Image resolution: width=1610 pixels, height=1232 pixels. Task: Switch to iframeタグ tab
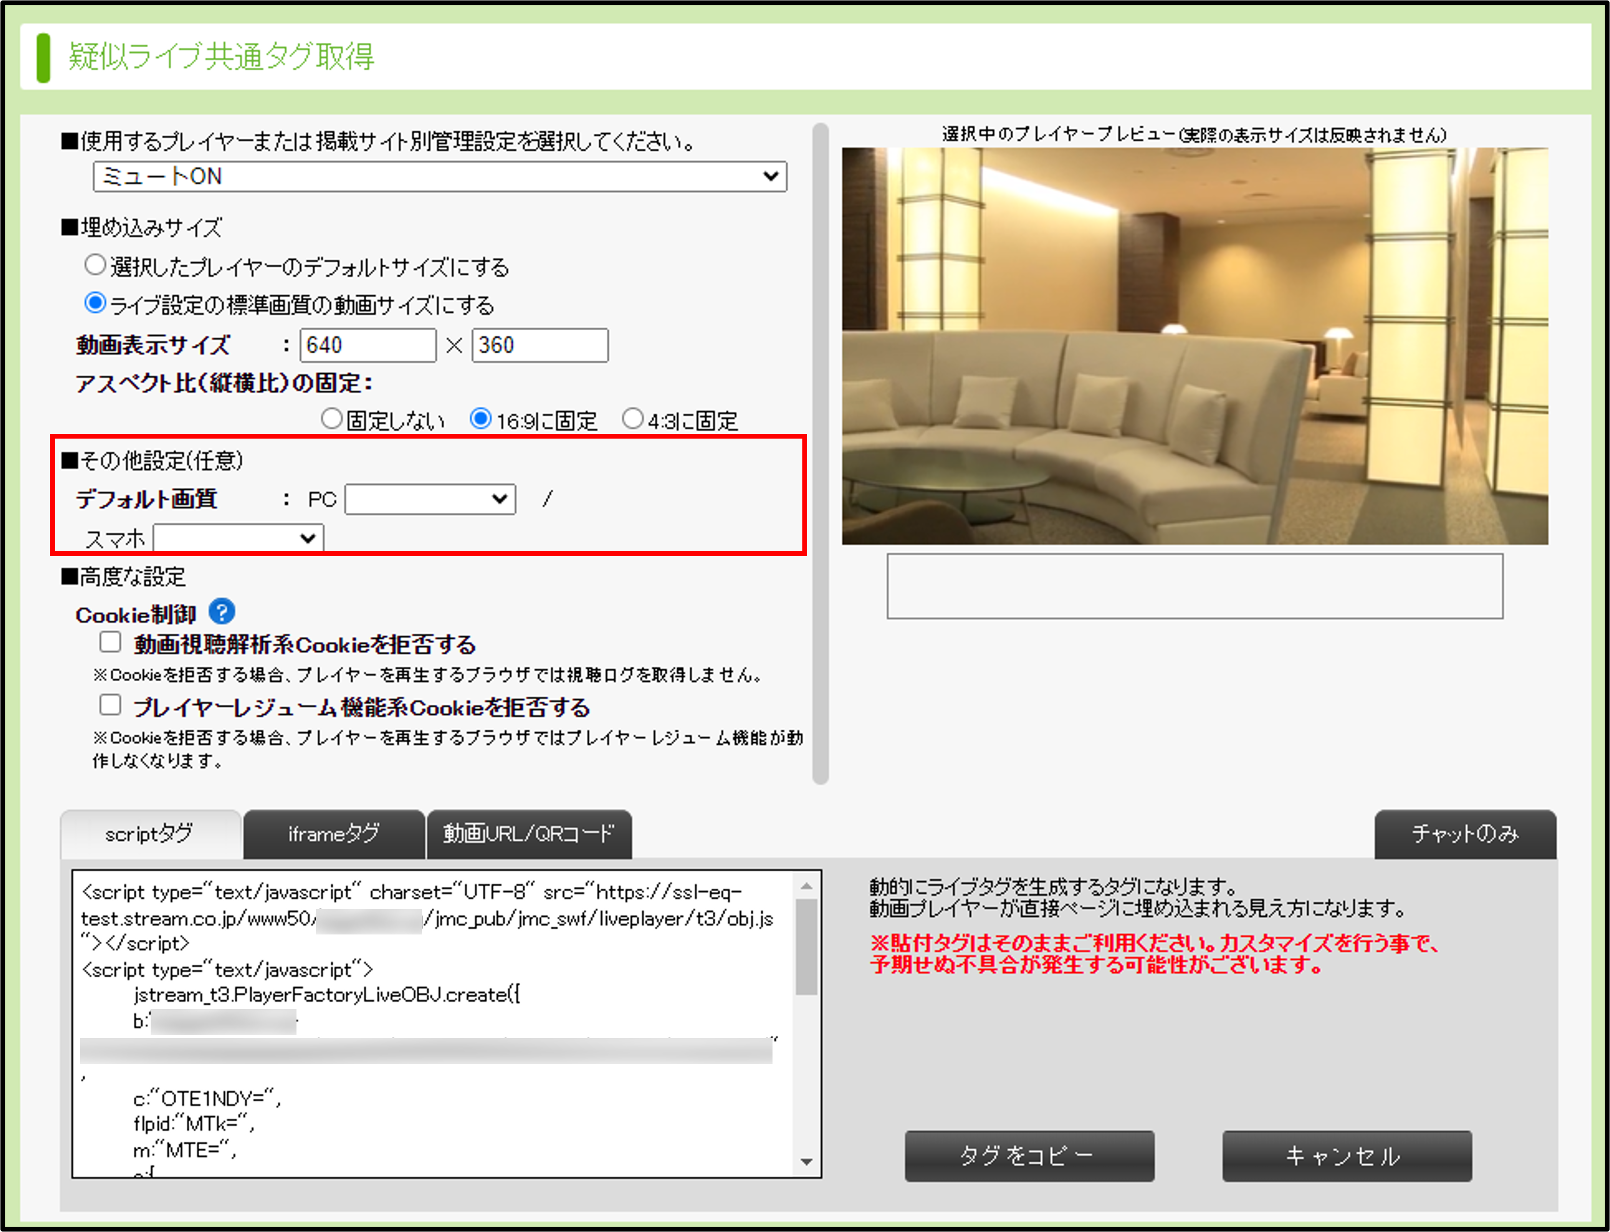pos(334,834)
